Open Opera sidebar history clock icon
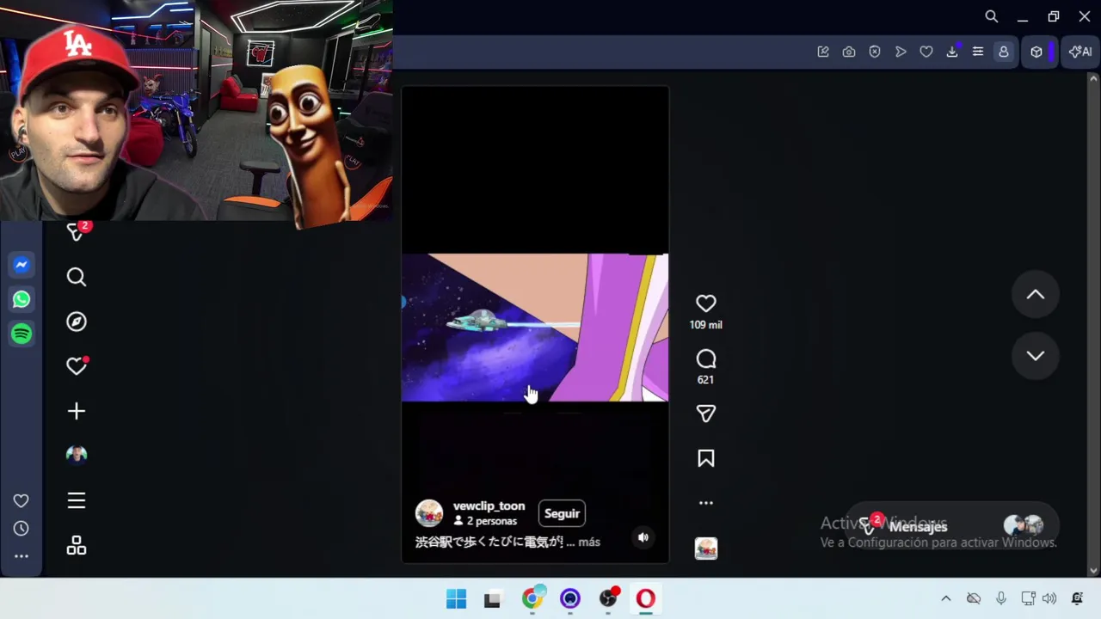The image size is (1101, 619). click(x=22, y=529)
